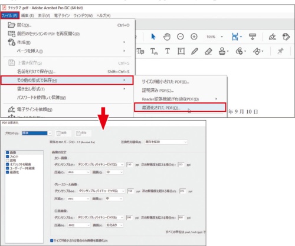The image size is (295, 246).
Task: Enable the 透明 checkbox
Action: click(x=8, y=160)
